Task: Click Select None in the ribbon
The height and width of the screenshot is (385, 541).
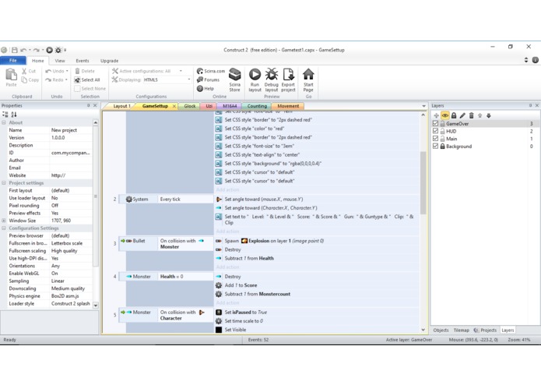Action: (90, 89)
